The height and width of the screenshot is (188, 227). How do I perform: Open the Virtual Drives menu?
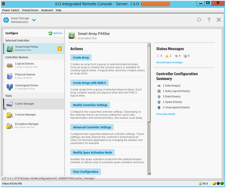coord(30,10)
